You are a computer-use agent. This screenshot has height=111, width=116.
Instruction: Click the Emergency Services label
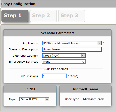(x=23, y=62)
